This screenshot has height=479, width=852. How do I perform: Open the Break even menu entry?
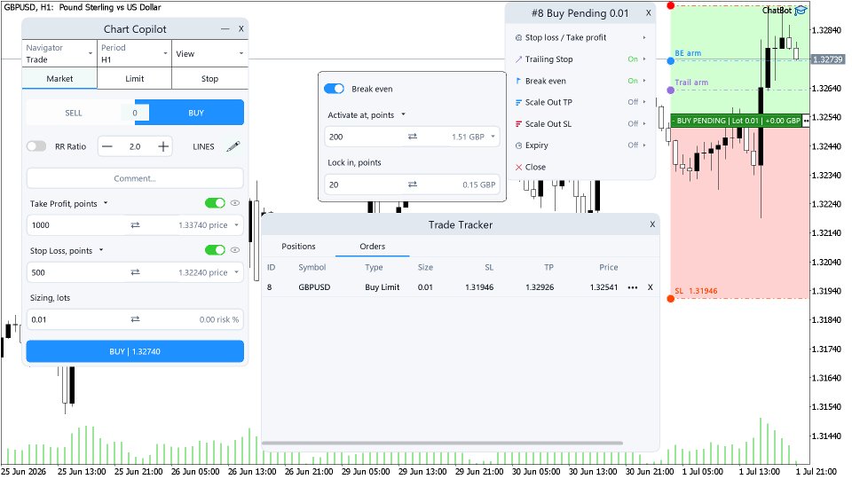point(580,81)
